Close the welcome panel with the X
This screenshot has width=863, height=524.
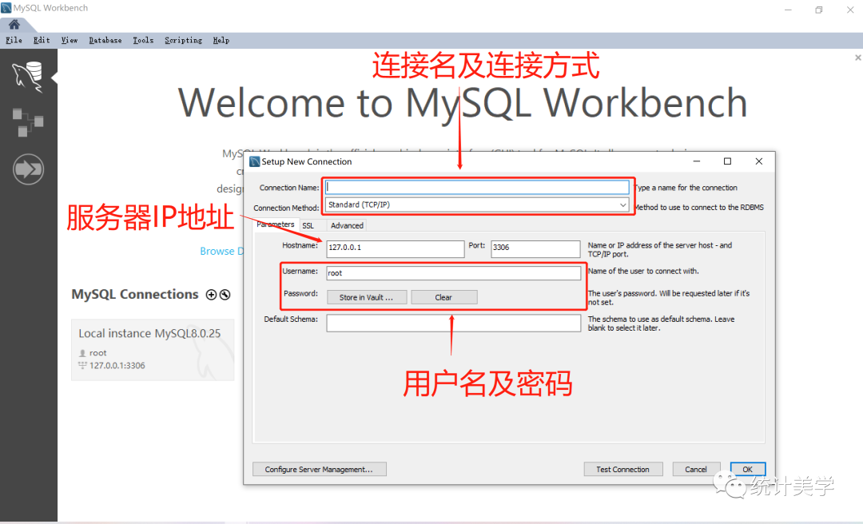point(857,58)
